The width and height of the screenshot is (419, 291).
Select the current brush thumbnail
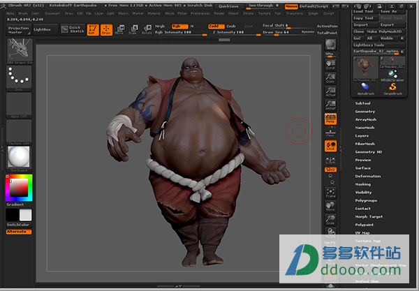coord(20,51)
